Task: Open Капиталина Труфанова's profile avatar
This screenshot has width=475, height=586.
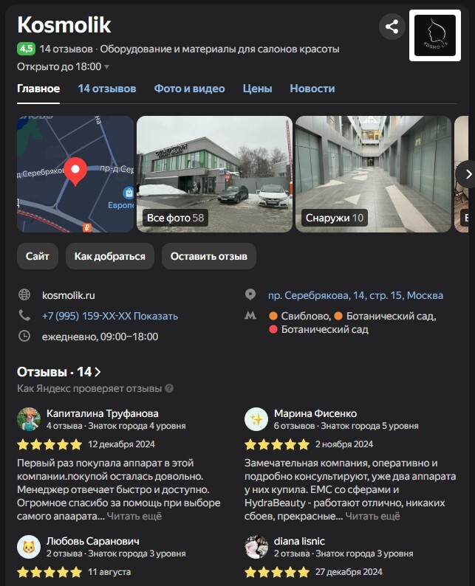Action: (x=29, y=419)
